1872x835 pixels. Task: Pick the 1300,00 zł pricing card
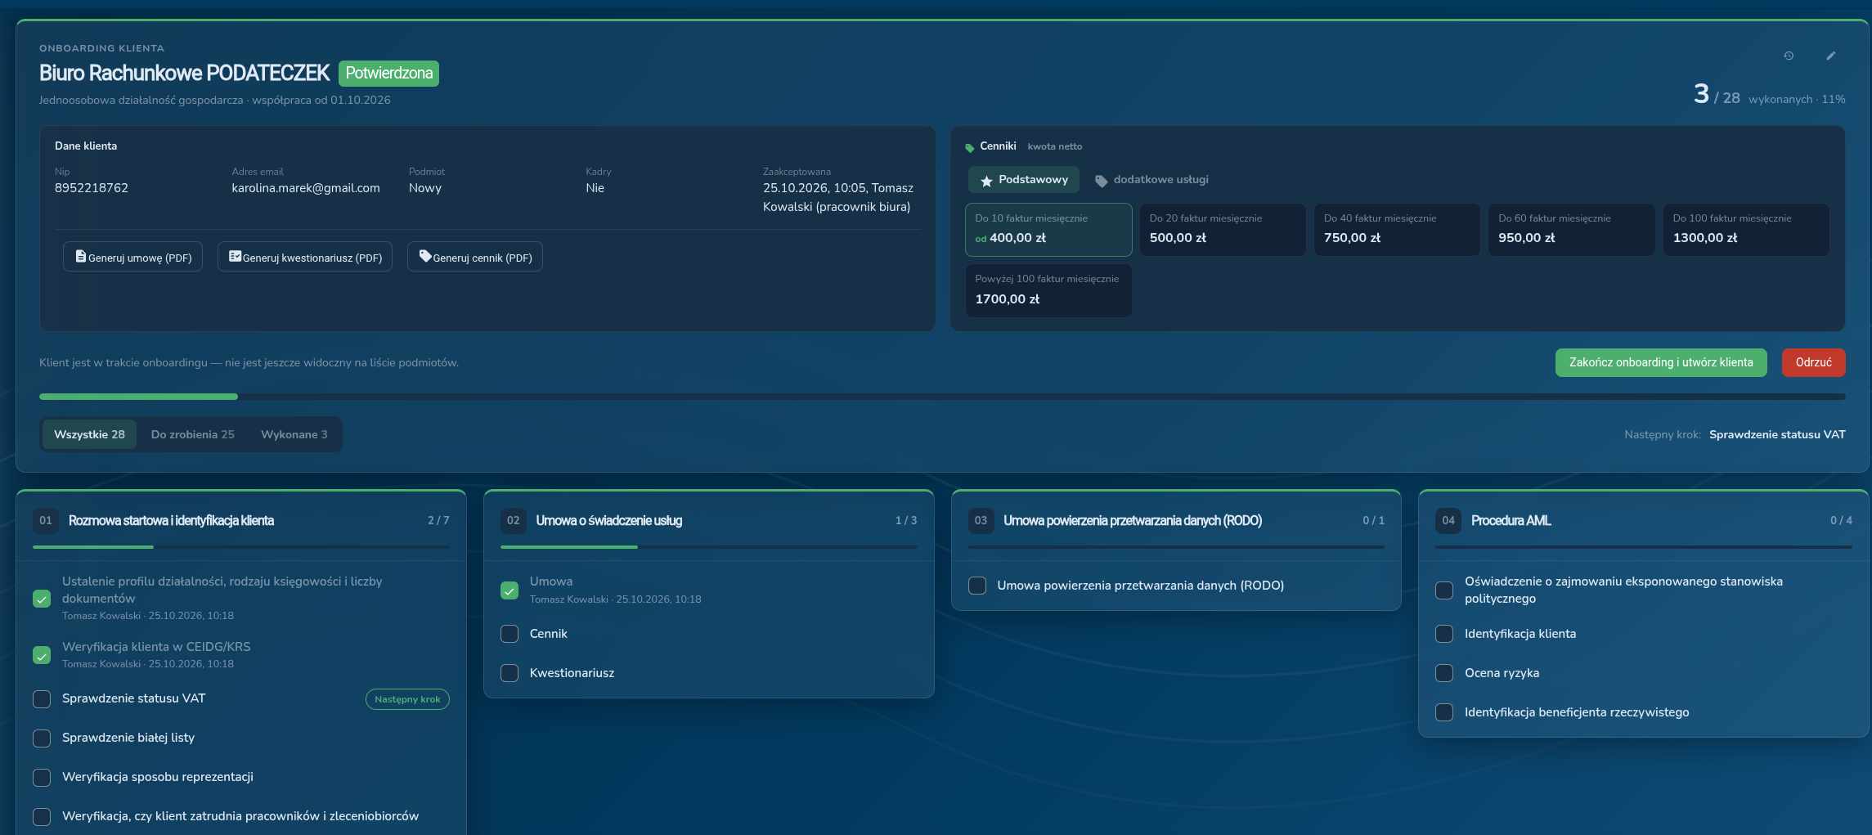[1746, 230]
